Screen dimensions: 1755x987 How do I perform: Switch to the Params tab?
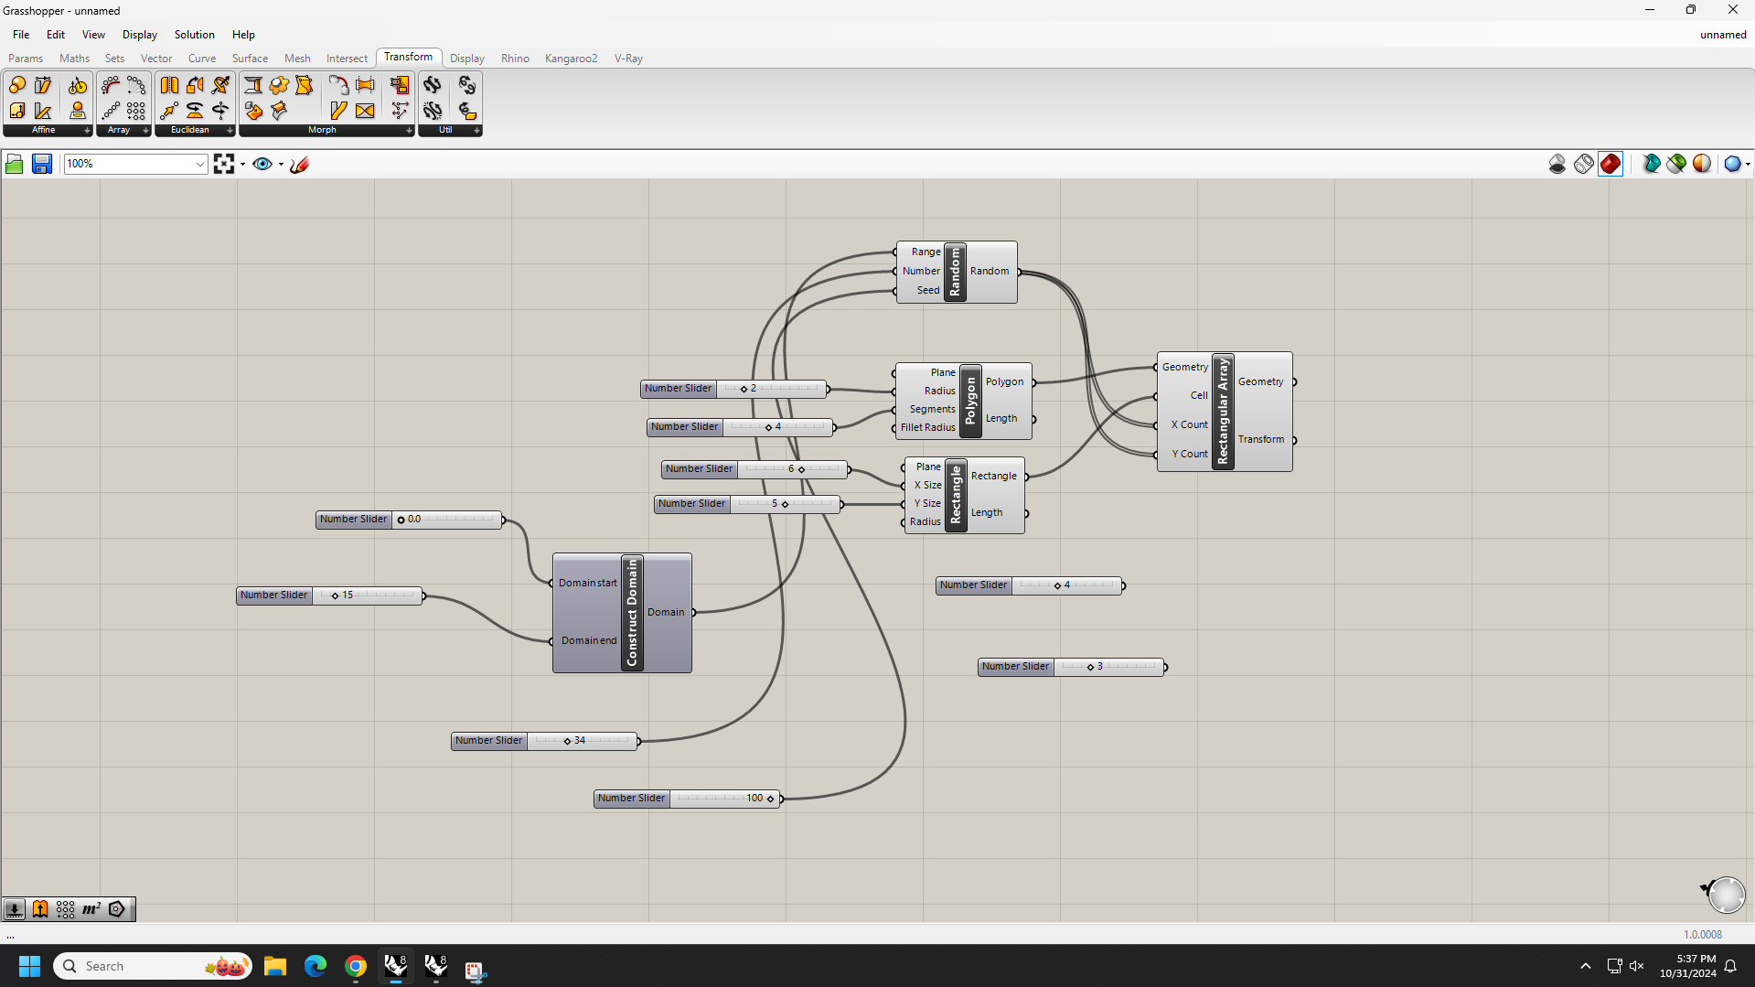[26, 59]
